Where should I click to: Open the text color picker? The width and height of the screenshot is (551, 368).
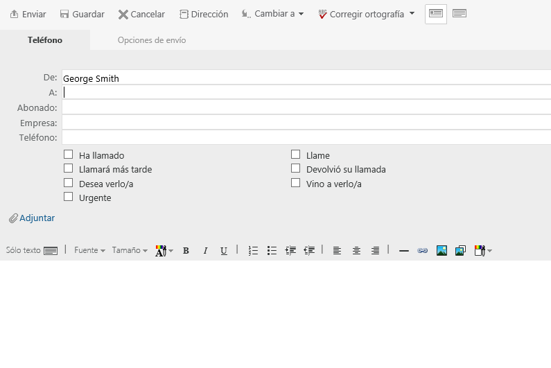tap(164, 251)
